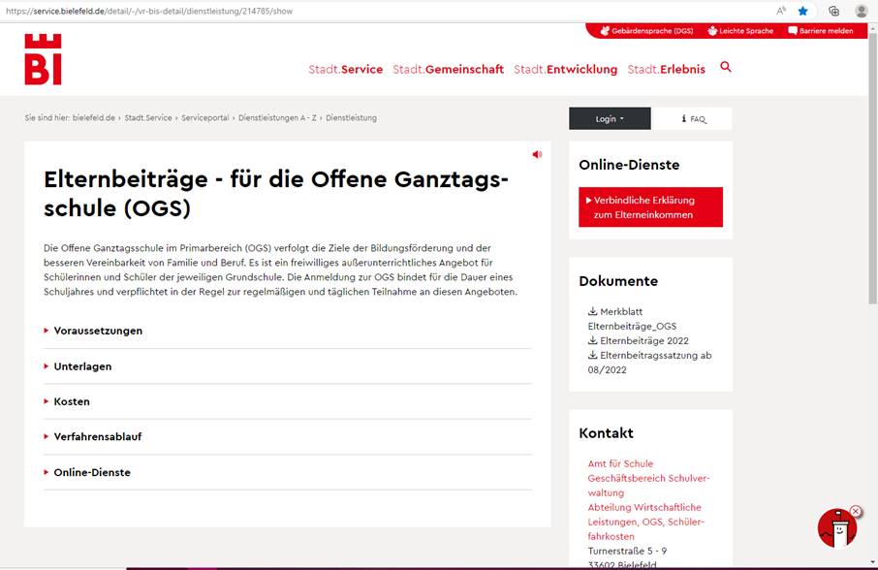Open the chatbot assistant icon
This screenshot has width=878, height=570.
point(836,528)
